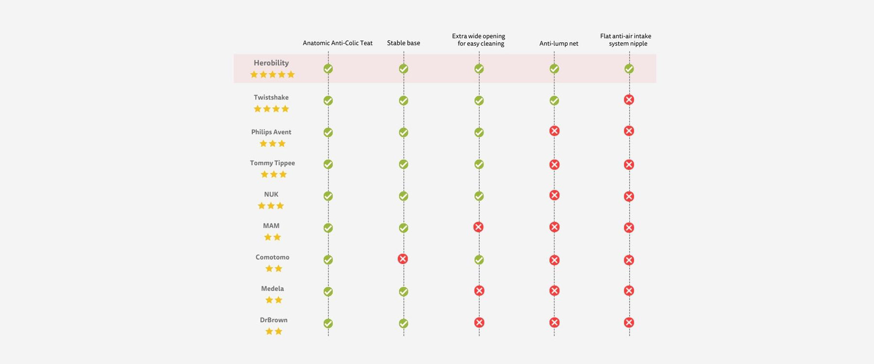This screenshot has width=874, height=364.
Task: Click the Comotomo brand name
Action: coord(272,257)
